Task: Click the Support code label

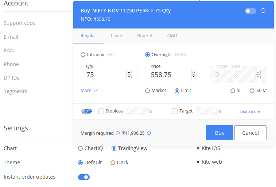Action: click(20, 23)
